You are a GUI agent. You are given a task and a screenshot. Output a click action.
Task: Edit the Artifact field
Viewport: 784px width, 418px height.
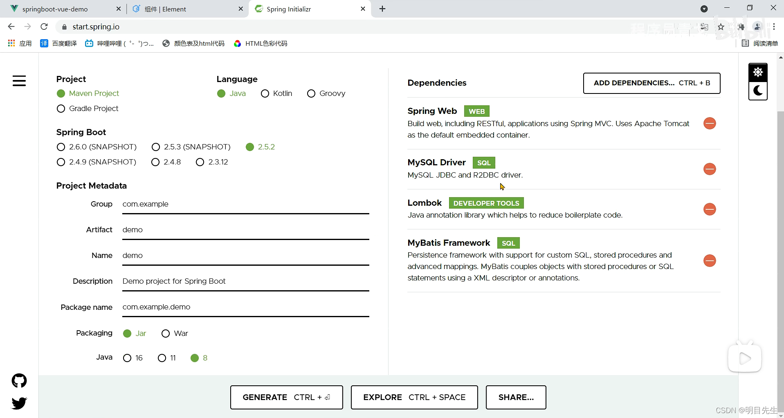click(245, 230)
